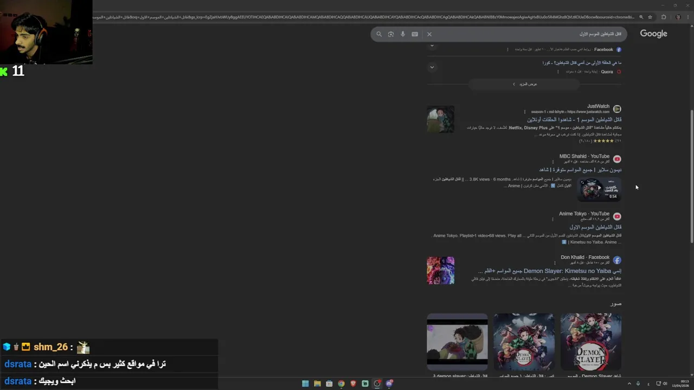Click the Anime Tokyo YouTube favicon
Image resolution: width=694 pixels, height=390 pixels.
pyautogui.click(x=617, y=217)
